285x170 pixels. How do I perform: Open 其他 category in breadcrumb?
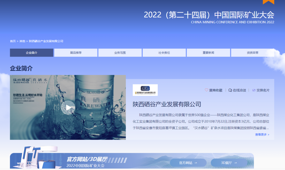(22, 41)
